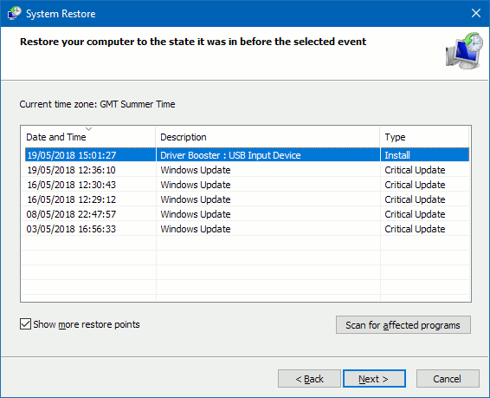Select restore point dated 16/05/2018 12:30:43

point(247,185)
